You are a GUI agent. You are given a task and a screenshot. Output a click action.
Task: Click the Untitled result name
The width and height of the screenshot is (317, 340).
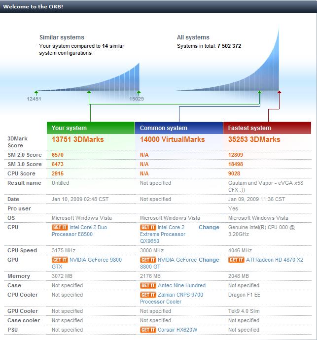tap(60, 183)
